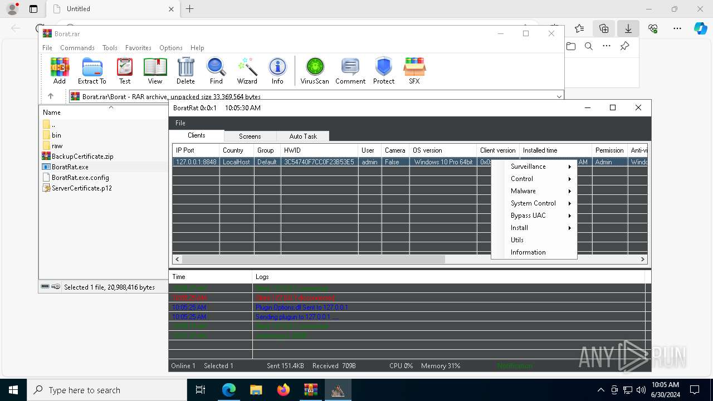713x401 pixels.
Task: Click the Edge tab actions icon
Action: point(33,9)
